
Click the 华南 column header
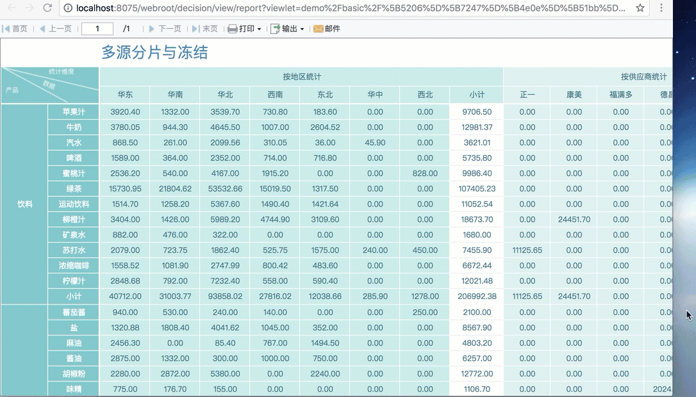pos(175,95)
